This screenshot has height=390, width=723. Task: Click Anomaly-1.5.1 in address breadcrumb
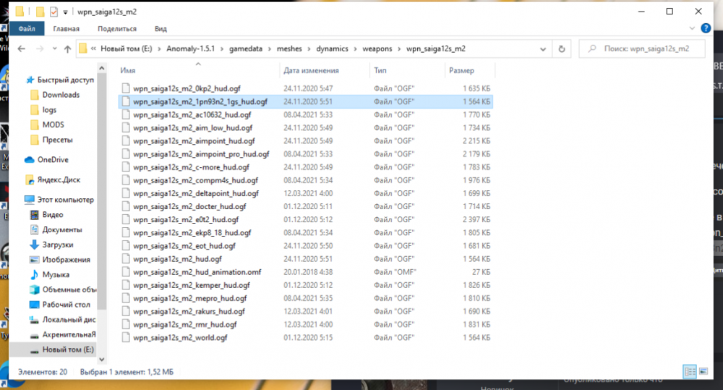190,48
